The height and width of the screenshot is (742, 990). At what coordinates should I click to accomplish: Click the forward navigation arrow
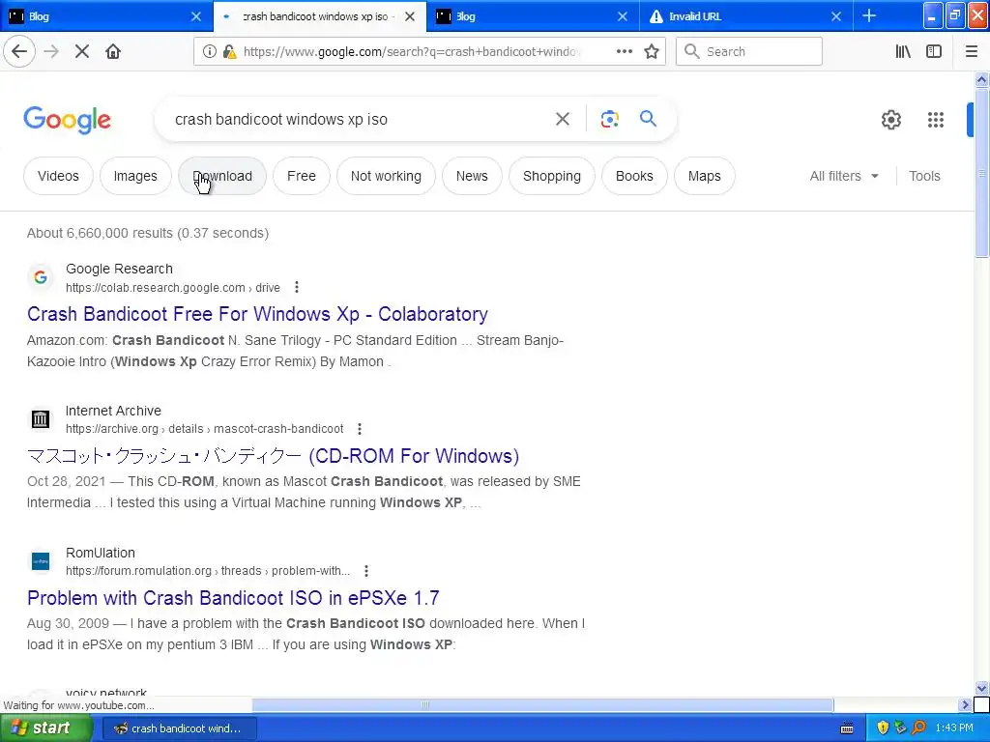click(51, 51)
